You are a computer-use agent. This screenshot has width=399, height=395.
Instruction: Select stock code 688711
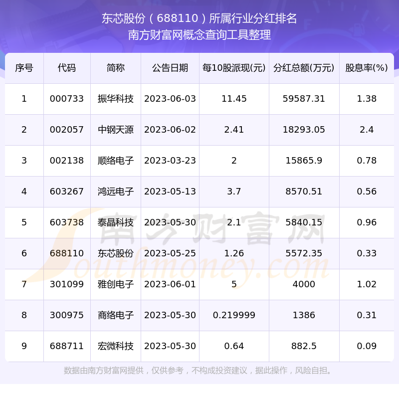coord(67,346)
